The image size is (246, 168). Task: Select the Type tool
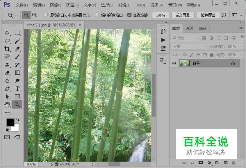[17, 89]
